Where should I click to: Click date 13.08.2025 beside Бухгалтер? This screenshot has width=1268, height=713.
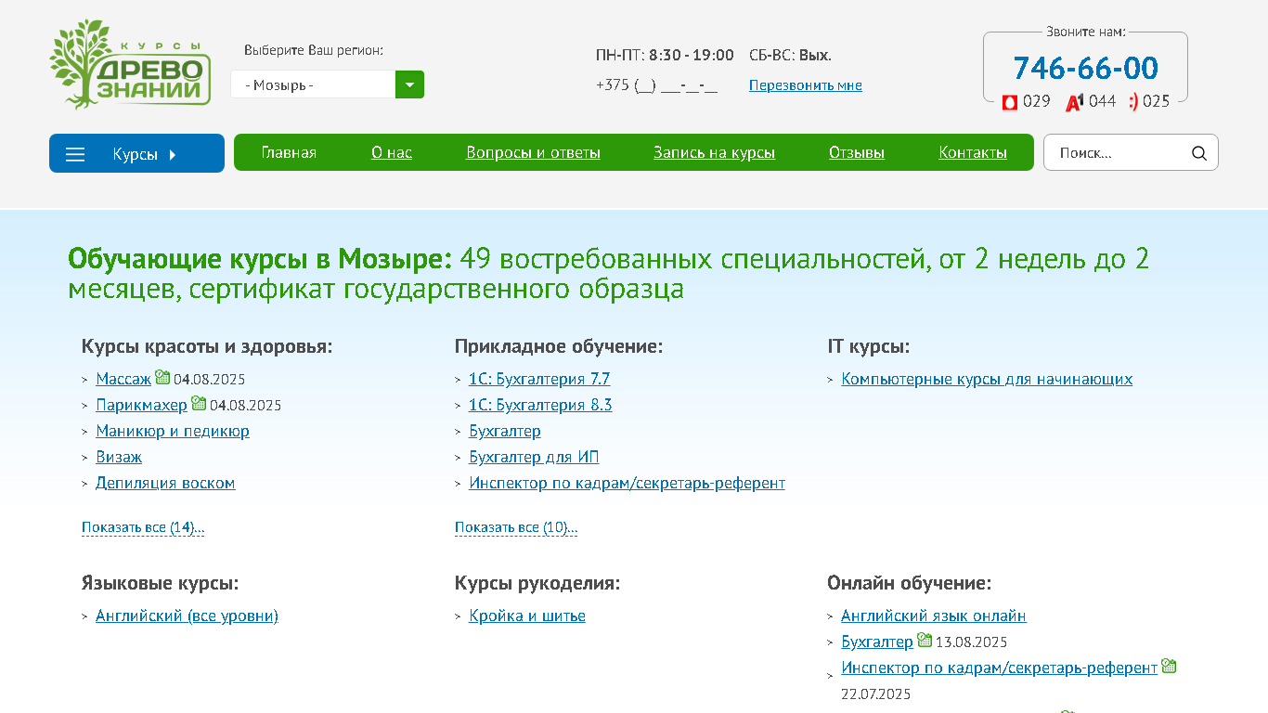click(x=972, y=642)
